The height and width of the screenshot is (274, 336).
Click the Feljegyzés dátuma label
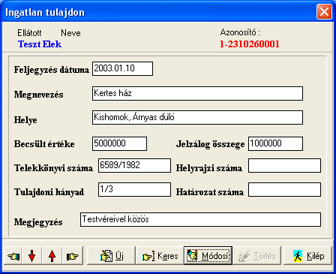[x=52, y=70]
